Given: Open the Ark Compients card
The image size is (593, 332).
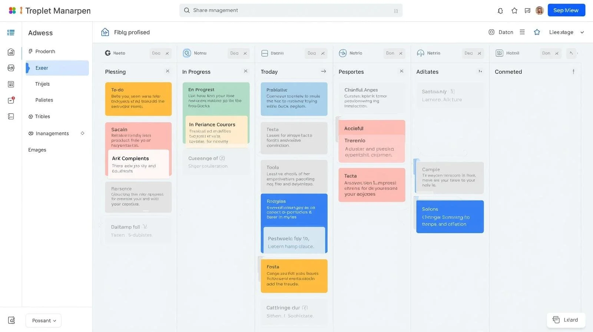Looking at the screenshot, I should click(x=139, y=164).
